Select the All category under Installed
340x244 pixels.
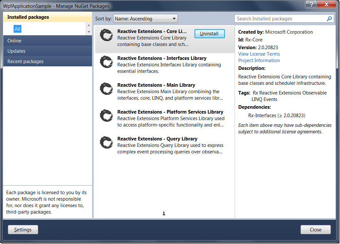tap(18, 29)
